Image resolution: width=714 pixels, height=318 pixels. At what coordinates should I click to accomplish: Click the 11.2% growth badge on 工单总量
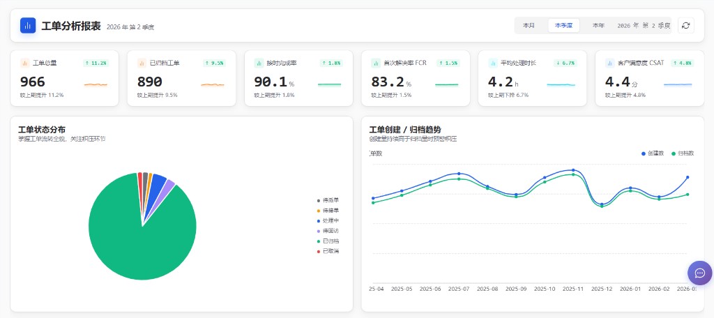(x=96, y=63)
